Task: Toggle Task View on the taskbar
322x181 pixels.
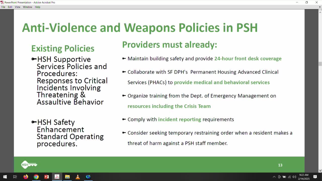Action: tap(15, 177)
